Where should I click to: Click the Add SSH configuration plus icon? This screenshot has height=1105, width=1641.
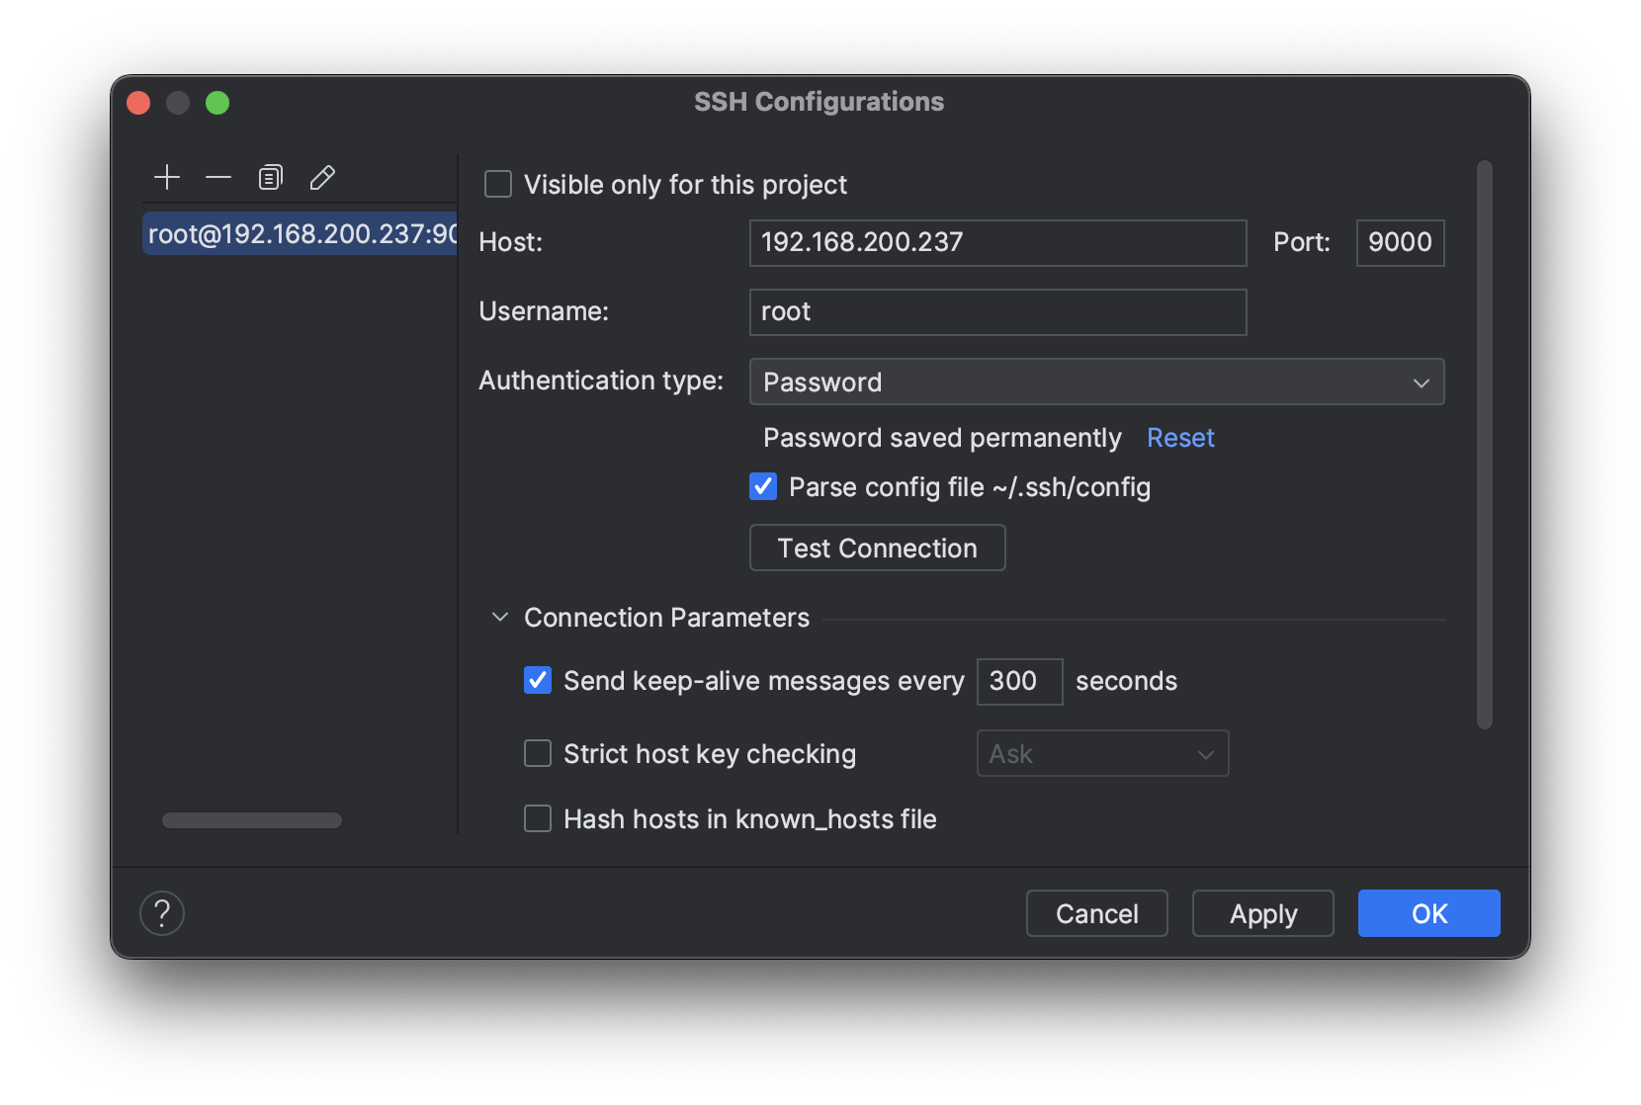pyautogui.click(x=167, y=178)
